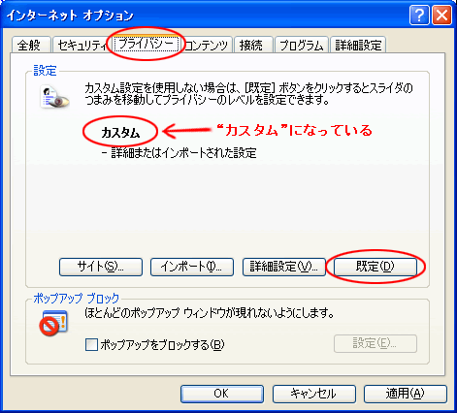The height and width of the screenshot is (413, 457).
Task: Switch to the 全般 tab
Action: (31, 45)
